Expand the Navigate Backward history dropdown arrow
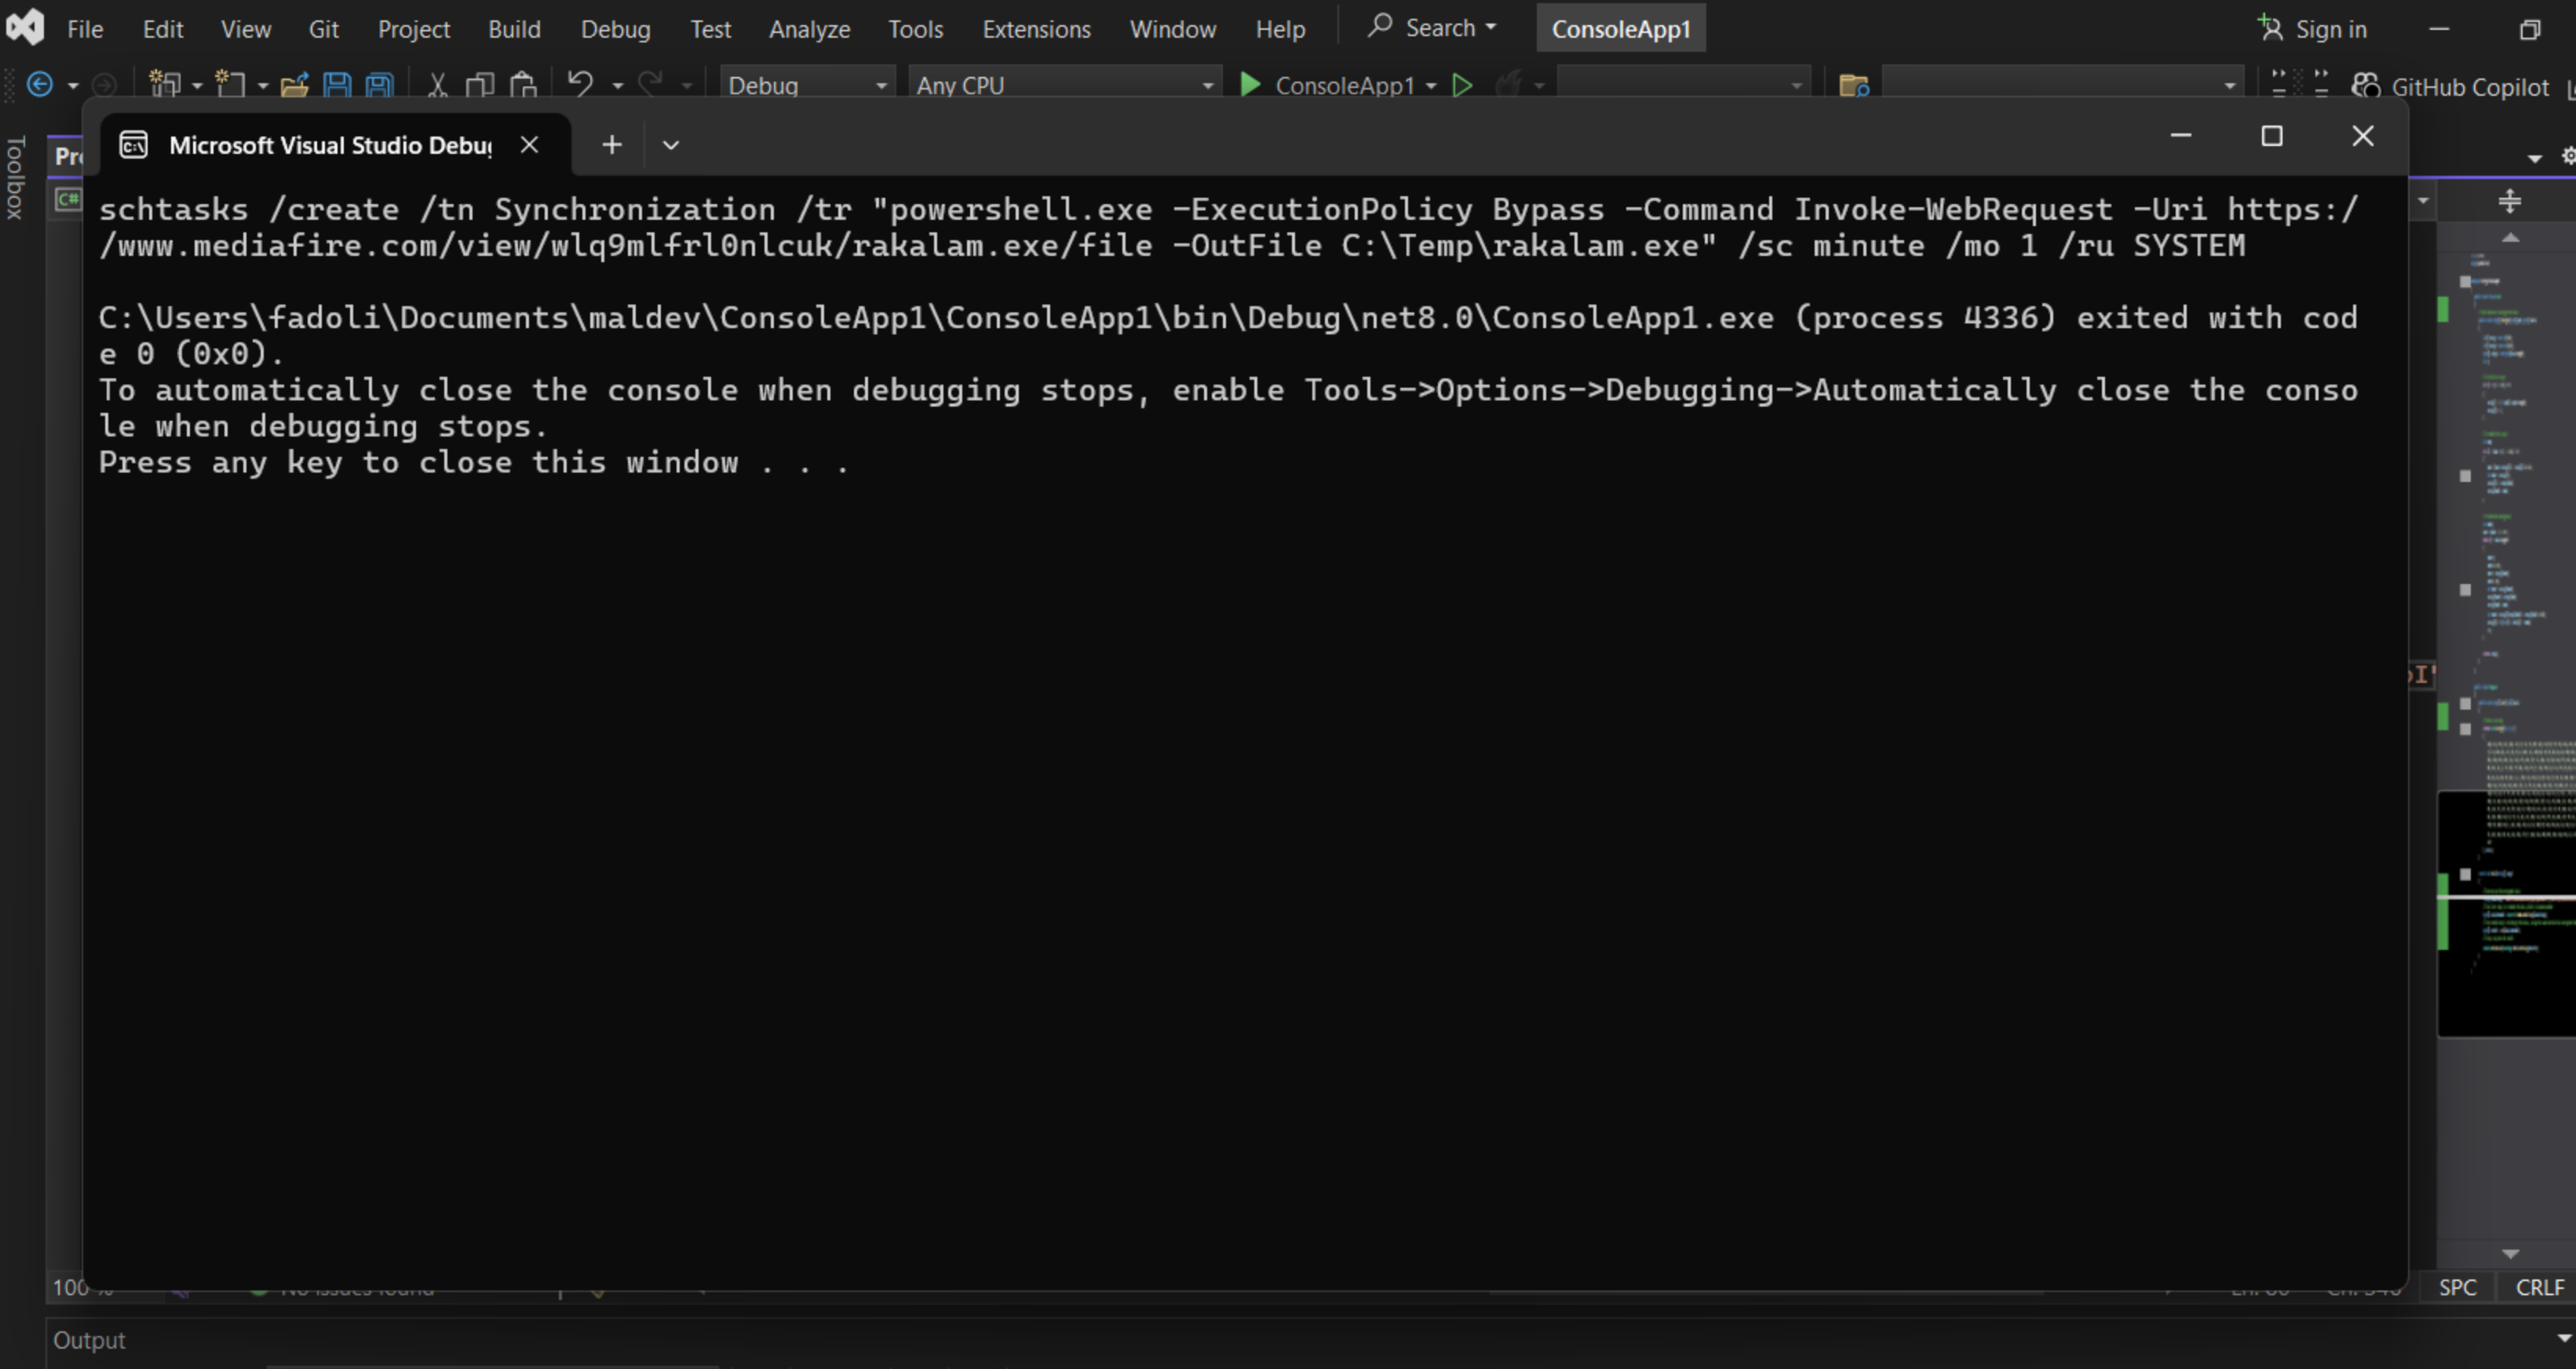This screenshot has width=2576, height=1369. pyautogui.click(x=73, y=86)
